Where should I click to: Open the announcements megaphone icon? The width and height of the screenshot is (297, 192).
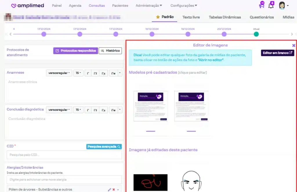click(261, 5)
